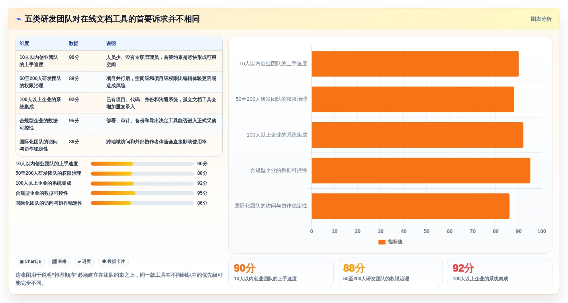Click the chart bar for 10人以内创业团队的上手速度
Image resolution: width=568 pixels, height=303 pixels.
[x=415, y=64]
